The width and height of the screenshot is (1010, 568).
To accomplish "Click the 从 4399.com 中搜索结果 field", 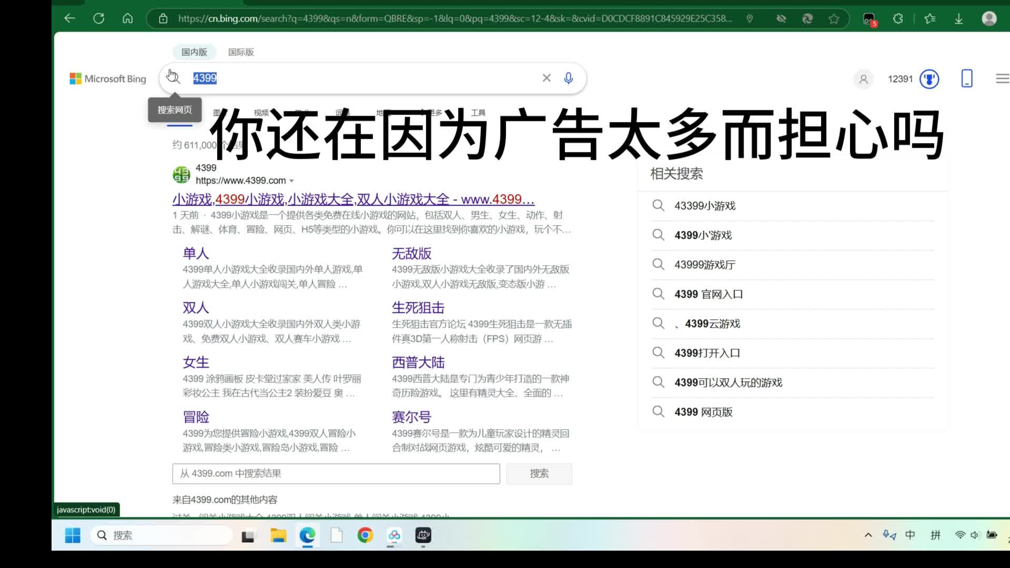I will click(336, 473).
